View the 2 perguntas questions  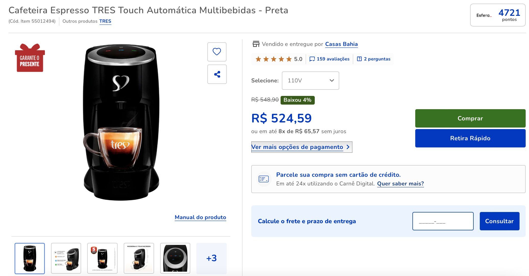tap(374, 59)
